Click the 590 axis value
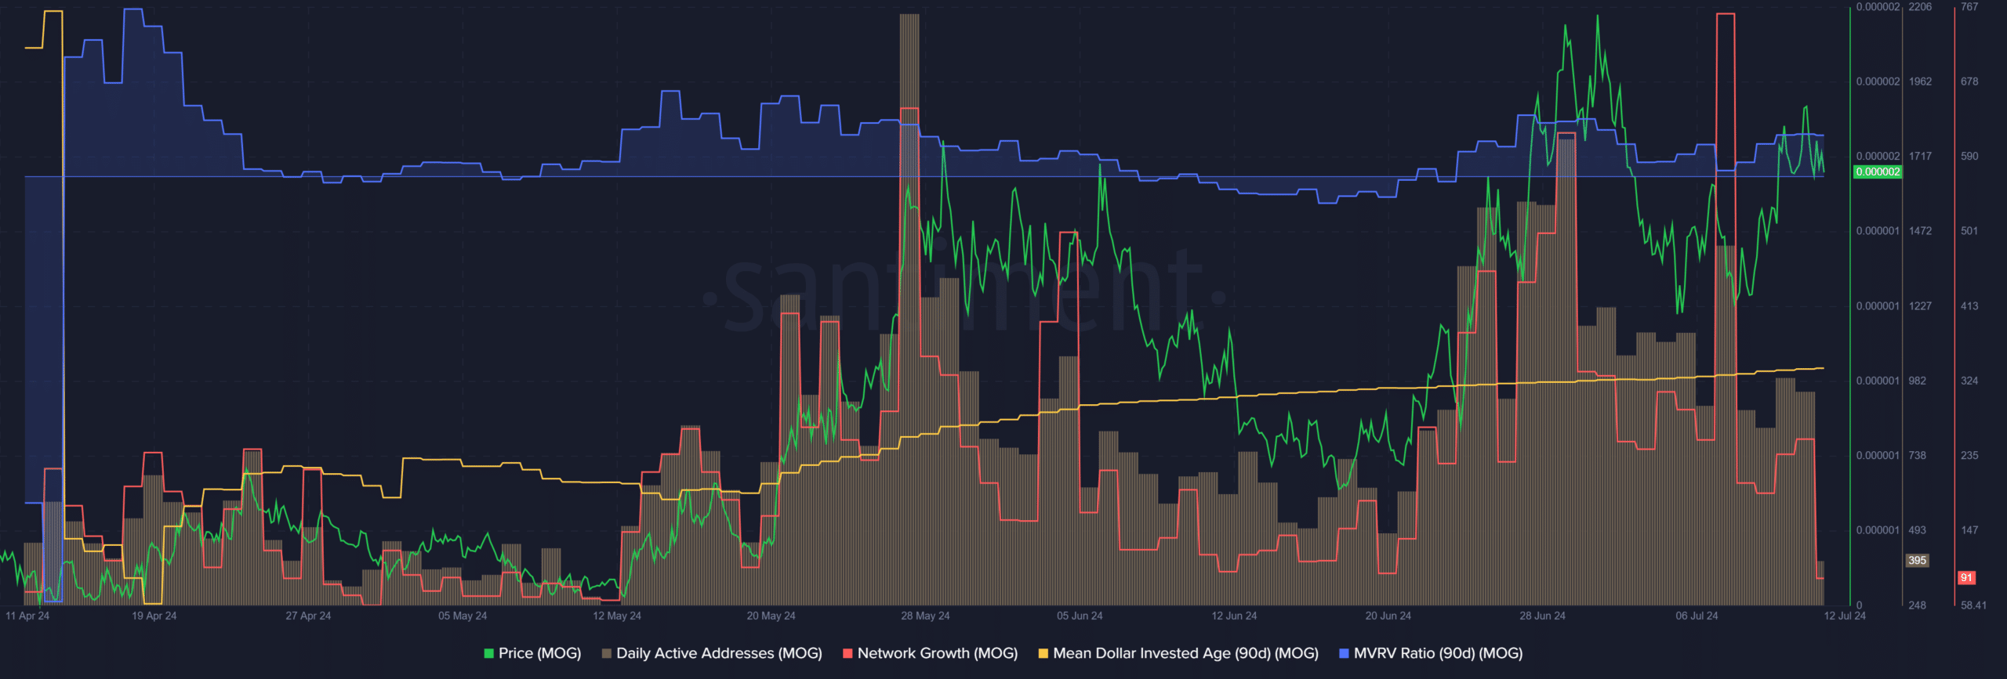The image size is (2007, 679). pos(1969,156)
